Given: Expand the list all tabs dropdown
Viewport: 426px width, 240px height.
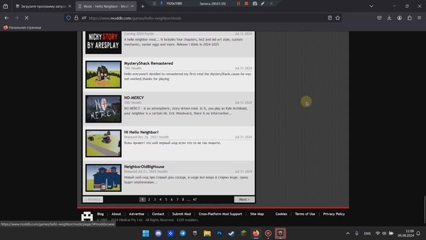Looking at the screenshot, I should click(371, 6).
